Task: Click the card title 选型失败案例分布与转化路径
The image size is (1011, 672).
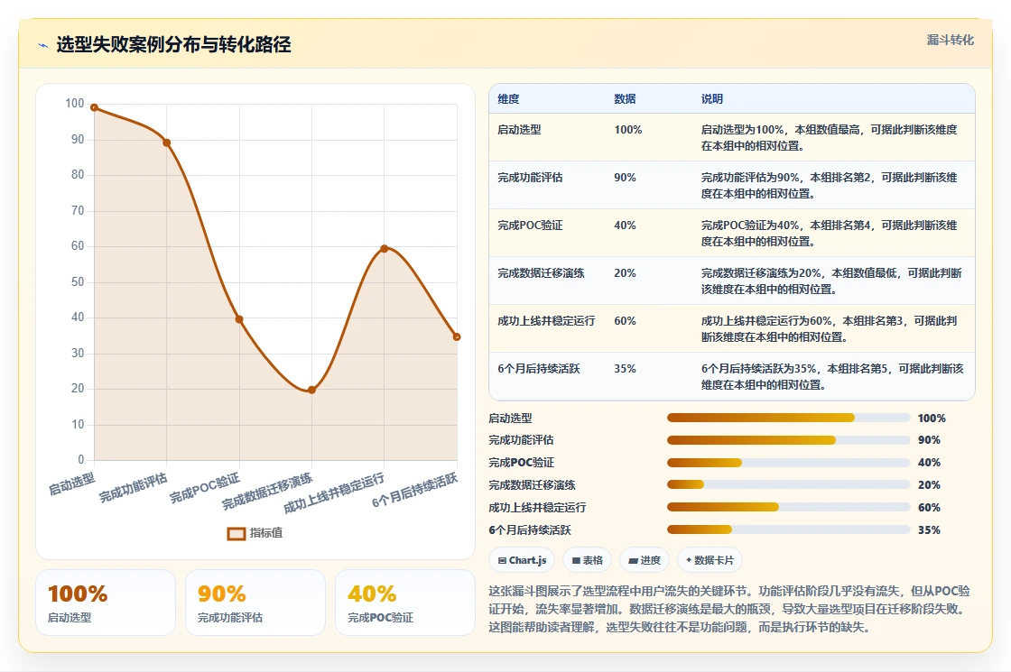Action: coord(173,44)
